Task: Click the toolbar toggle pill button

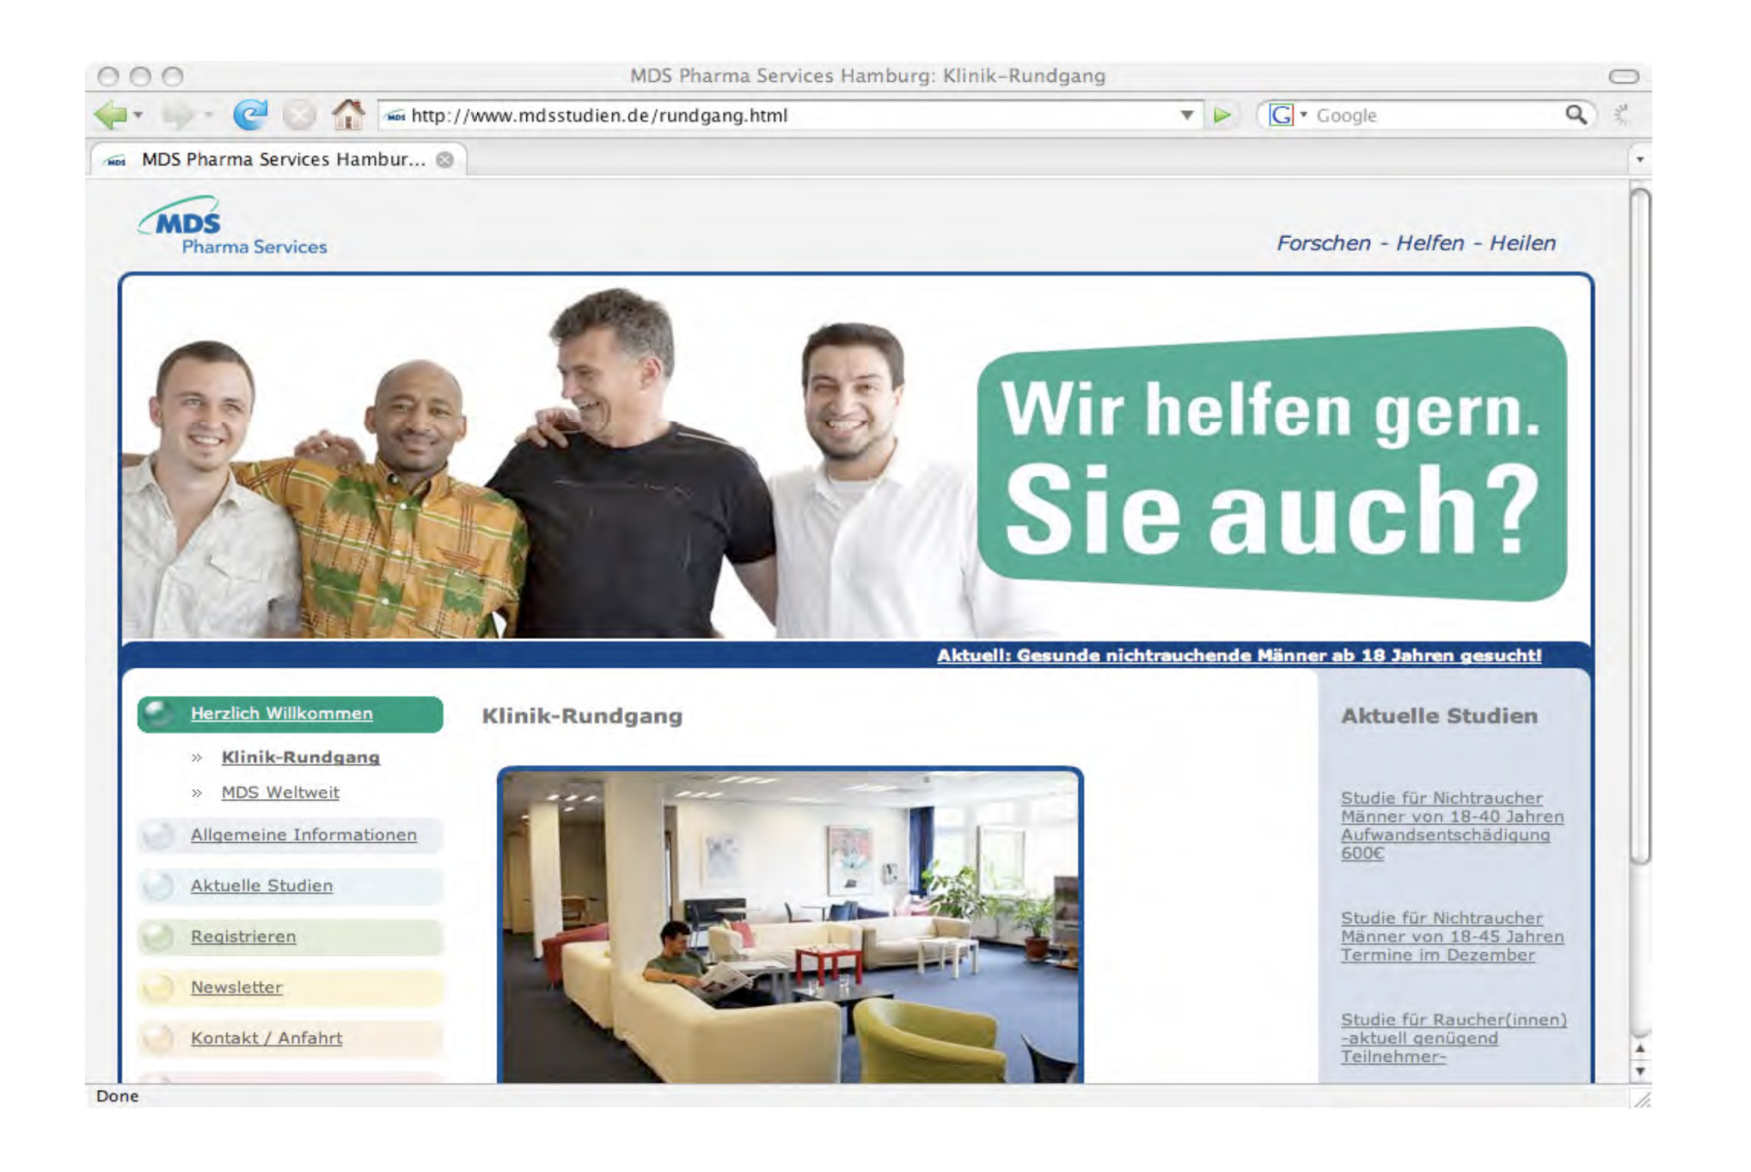Action: (x=1623, y=76)
